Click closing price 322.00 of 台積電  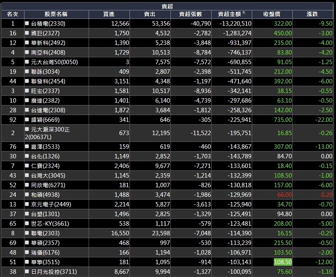283,23
